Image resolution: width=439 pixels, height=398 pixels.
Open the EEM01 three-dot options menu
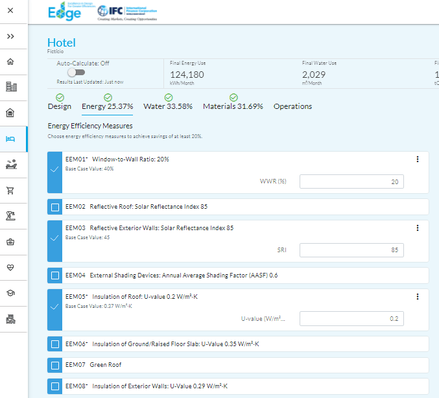(418, 159)
